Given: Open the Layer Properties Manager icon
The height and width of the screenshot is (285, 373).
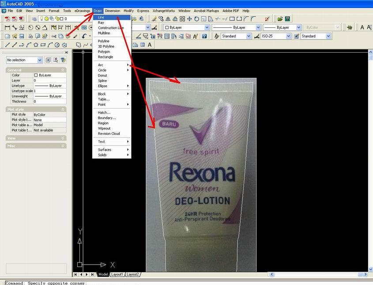Looking at the screenshot, I should (x=34, y=19).
